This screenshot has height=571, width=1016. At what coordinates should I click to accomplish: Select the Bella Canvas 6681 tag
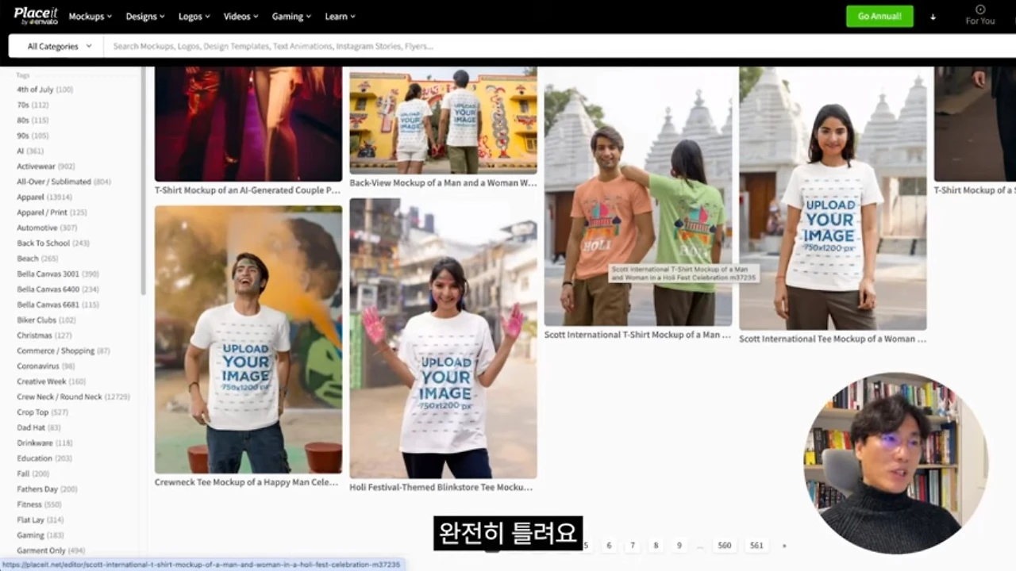point(58,305)
